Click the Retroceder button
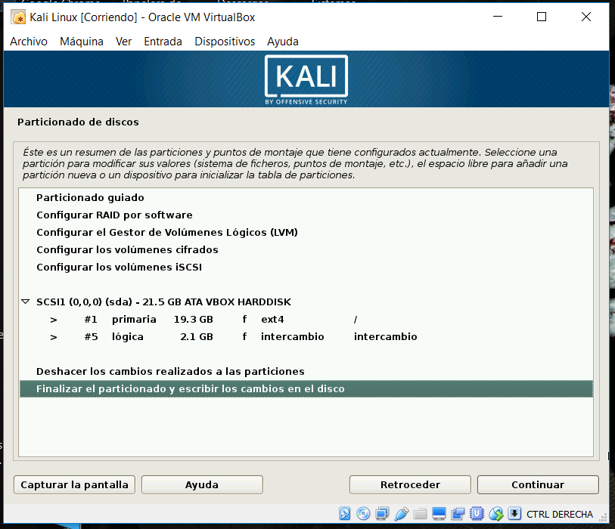 point(410,484)
